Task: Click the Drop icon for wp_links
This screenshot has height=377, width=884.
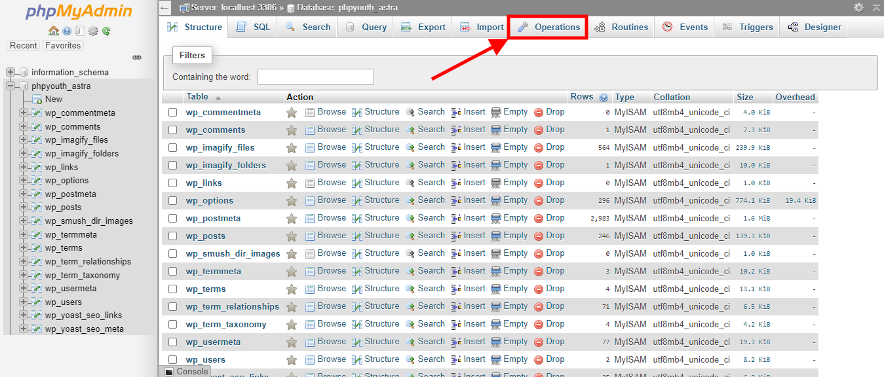Action: pyautogui.click(x=539, y=183)
